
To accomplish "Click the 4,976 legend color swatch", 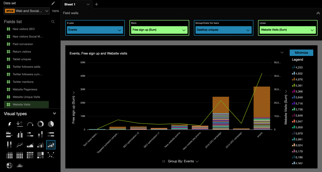I will coord(293,79).
